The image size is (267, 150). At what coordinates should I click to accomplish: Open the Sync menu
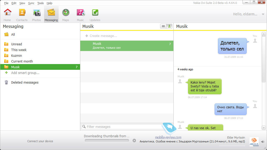[x=31, y=3]
